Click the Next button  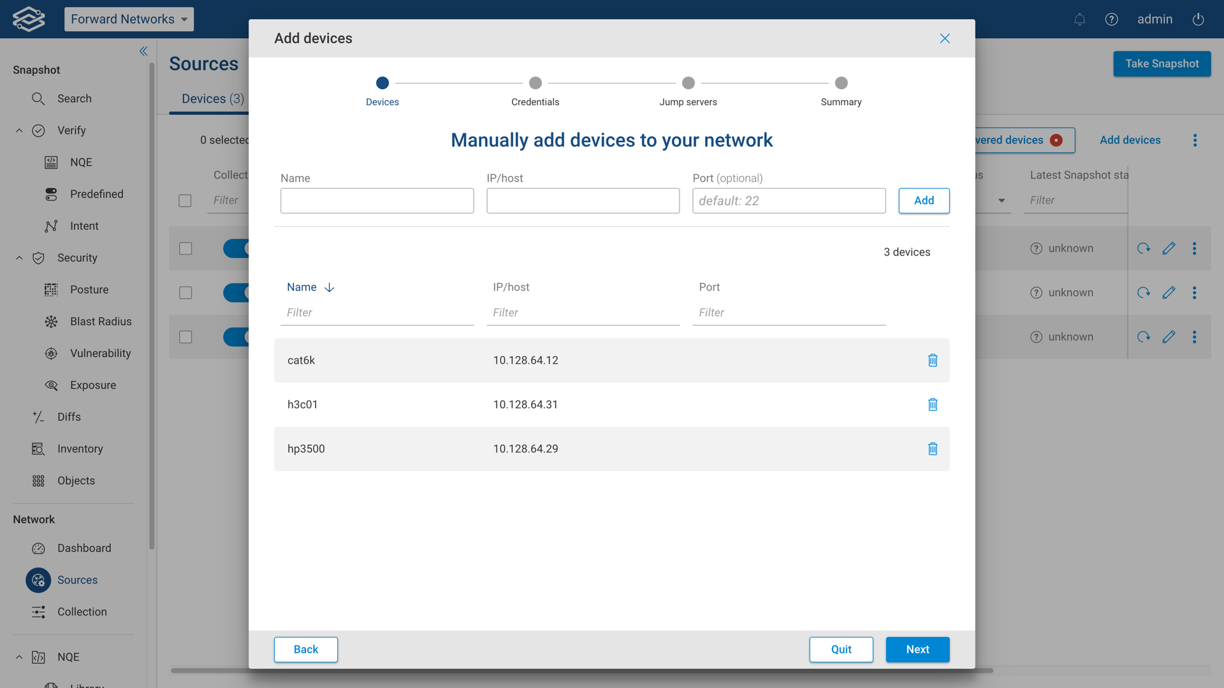coord(917,649)
